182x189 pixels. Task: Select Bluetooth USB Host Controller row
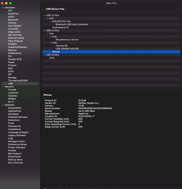click(111, 24)
